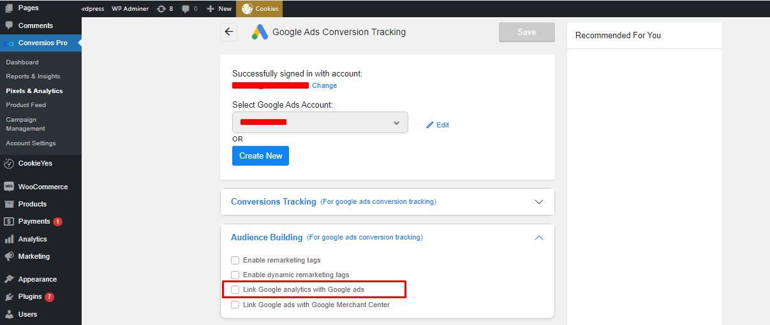Click the Create New button
Screen dimensions: 770x325
(260, 155)
